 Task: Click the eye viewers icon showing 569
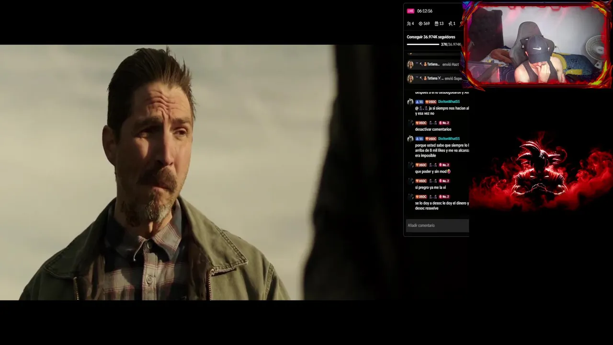(x=424, y=23)
